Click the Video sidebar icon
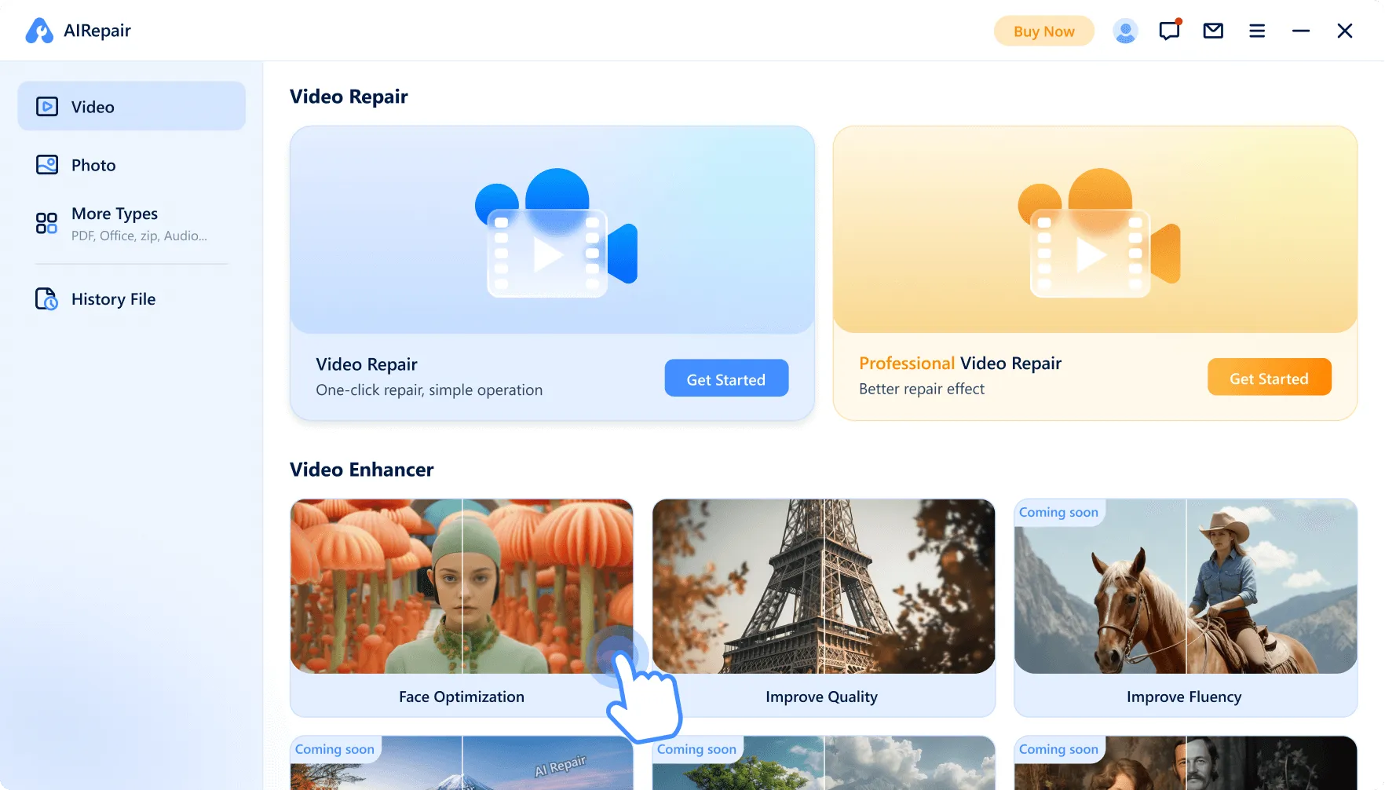This screenshot has height=790, width=1385. pos(47,106)
